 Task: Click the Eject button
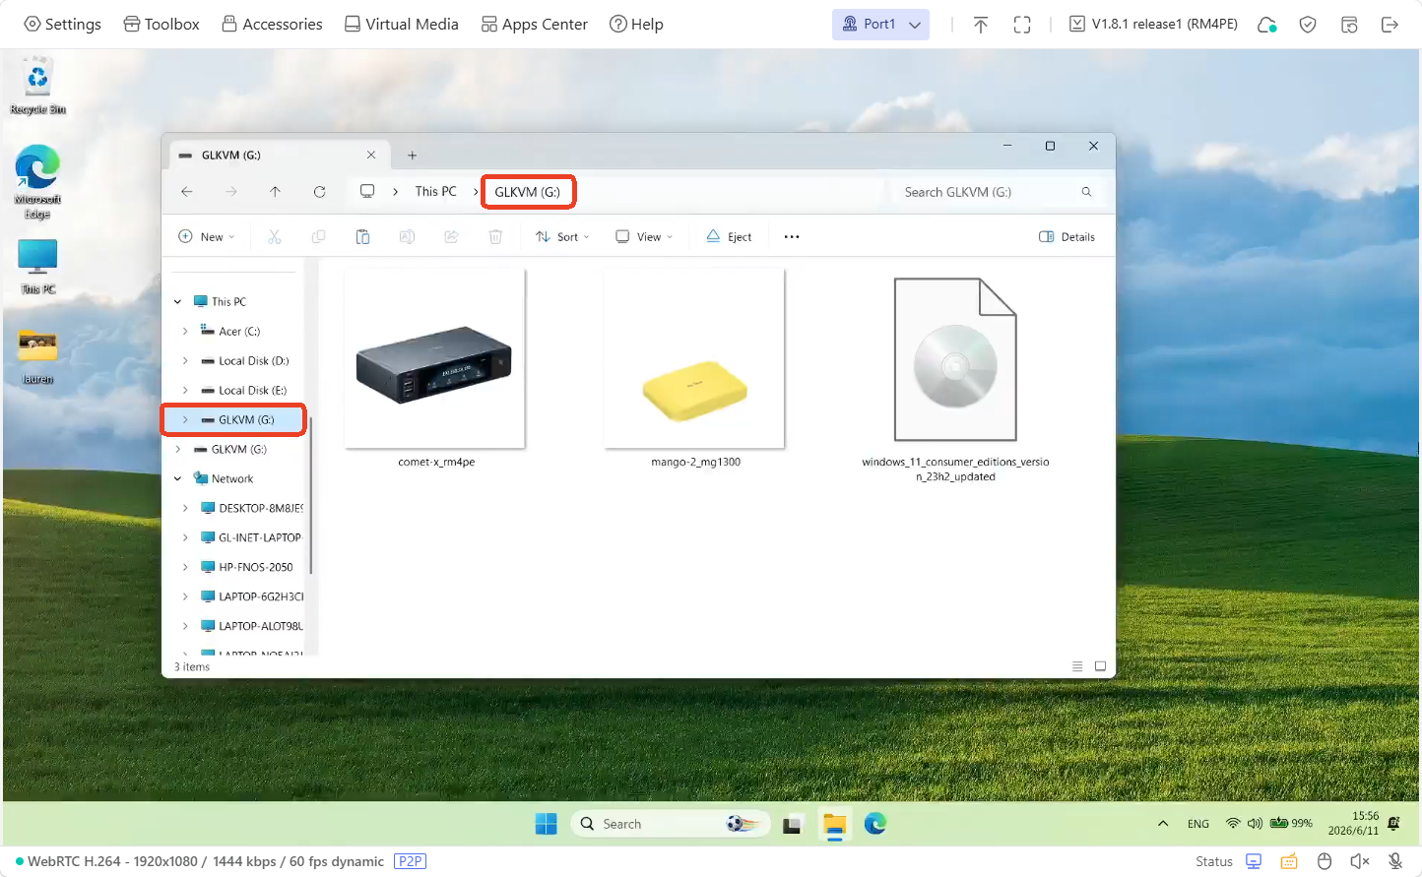point(729,236)
